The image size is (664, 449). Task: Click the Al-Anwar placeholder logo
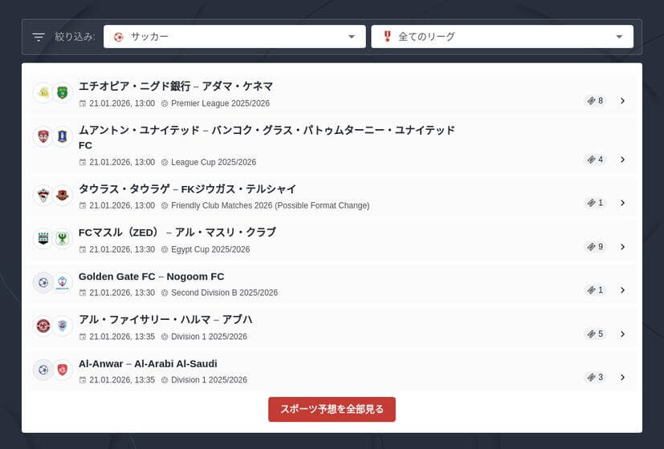[43, 370]
